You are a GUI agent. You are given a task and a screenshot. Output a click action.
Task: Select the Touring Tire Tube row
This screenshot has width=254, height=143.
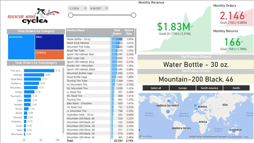click(100, 81)
